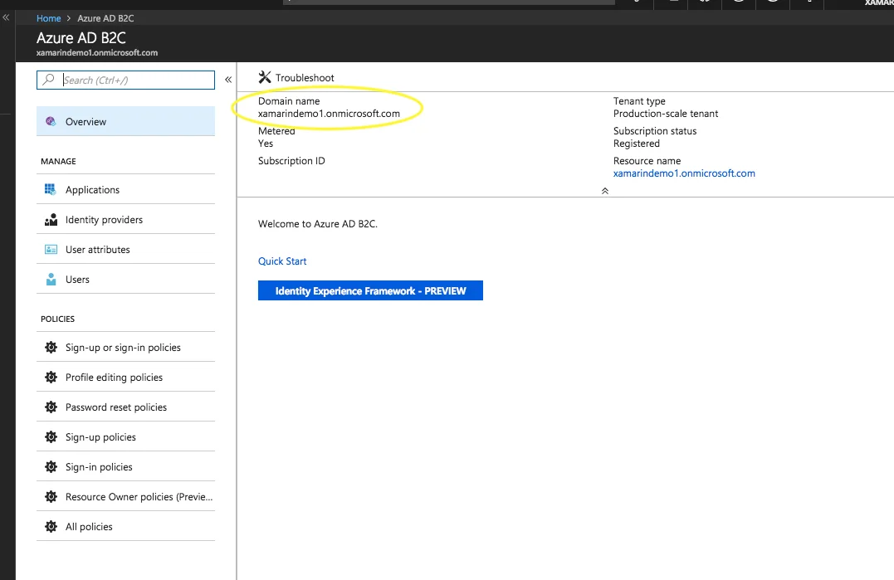The width and height of the screenshot is (894, 580).
Task: Open All policies item
Action: click(125, 526)
